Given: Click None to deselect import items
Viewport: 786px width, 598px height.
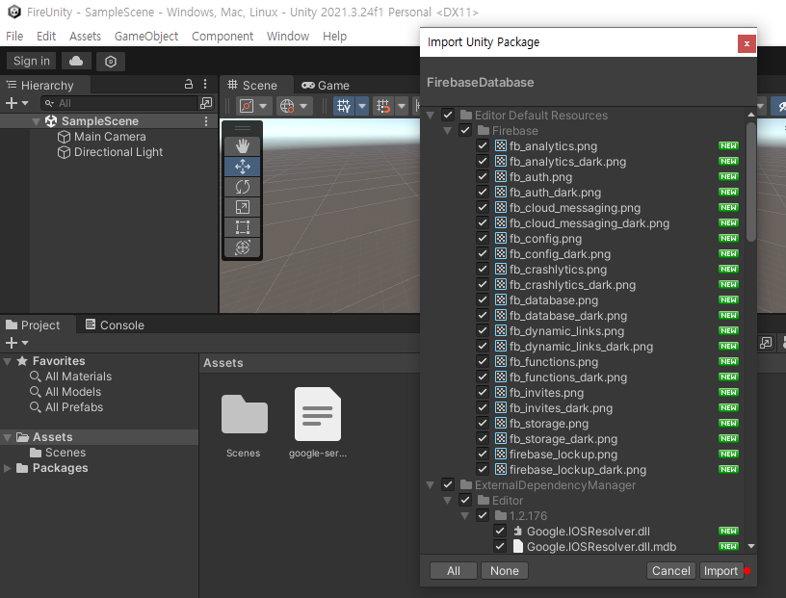Looking at the screenshot, I should (x=505, y=570).
